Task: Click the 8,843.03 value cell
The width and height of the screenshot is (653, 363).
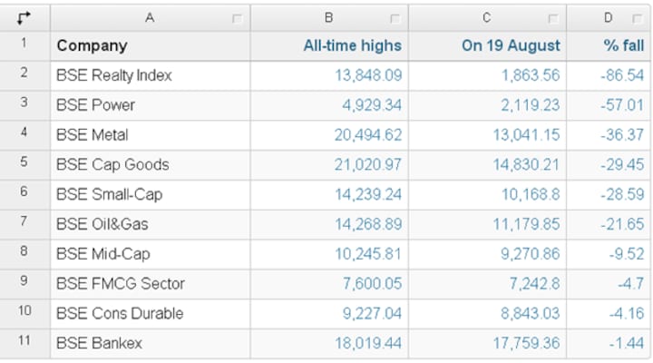Action: (487, 314)
